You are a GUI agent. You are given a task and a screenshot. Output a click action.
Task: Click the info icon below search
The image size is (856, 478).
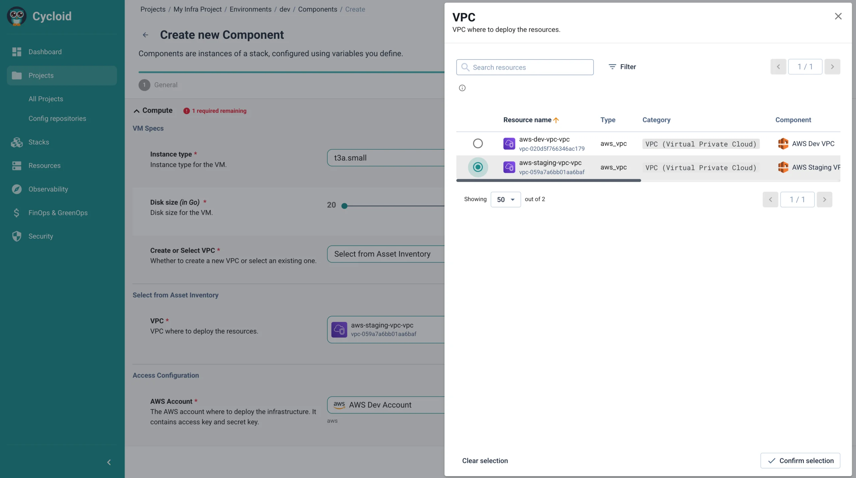pyautogui.click(x=462, y=88)
